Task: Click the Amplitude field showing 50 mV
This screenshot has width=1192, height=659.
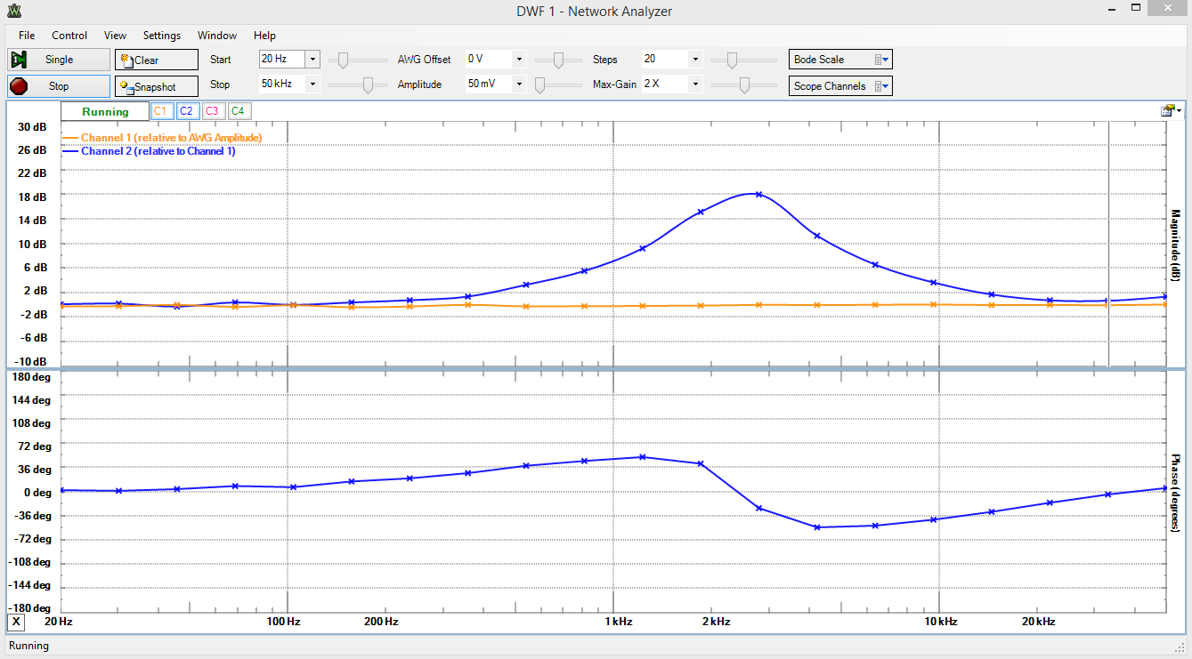Action: point(489,84)
